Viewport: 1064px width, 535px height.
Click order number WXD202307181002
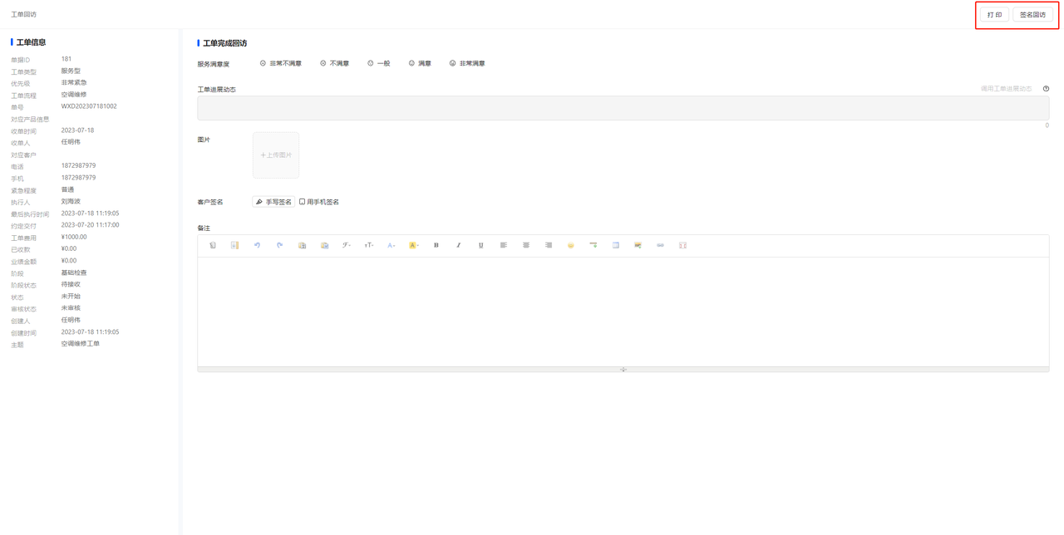(x=89, y=106)
